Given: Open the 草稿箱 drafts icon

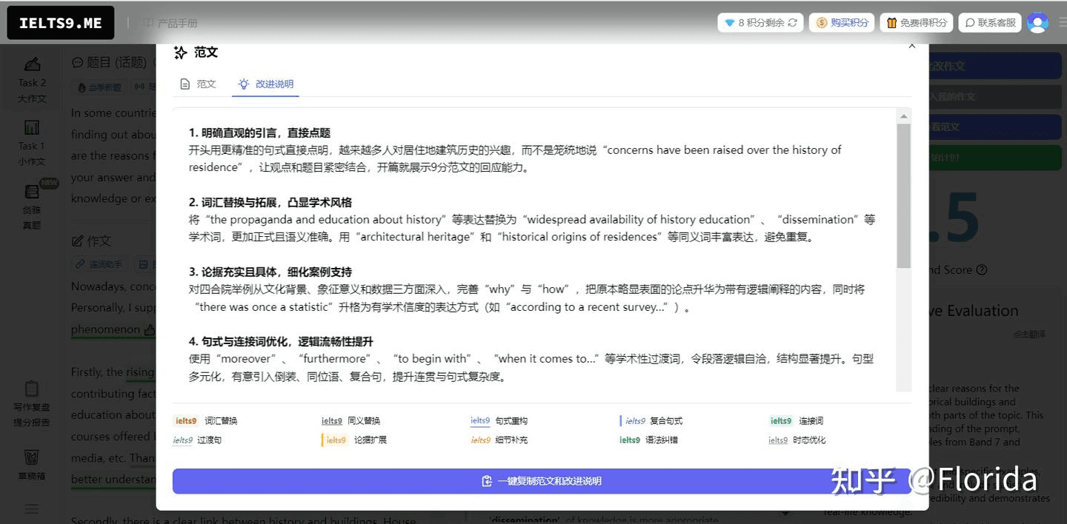Looking at the screenshot, I should 31,464.
